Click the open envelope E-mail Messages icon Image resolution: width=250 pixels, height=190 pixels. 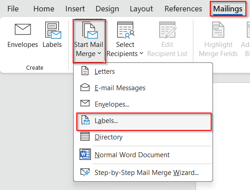pos(85,87)
